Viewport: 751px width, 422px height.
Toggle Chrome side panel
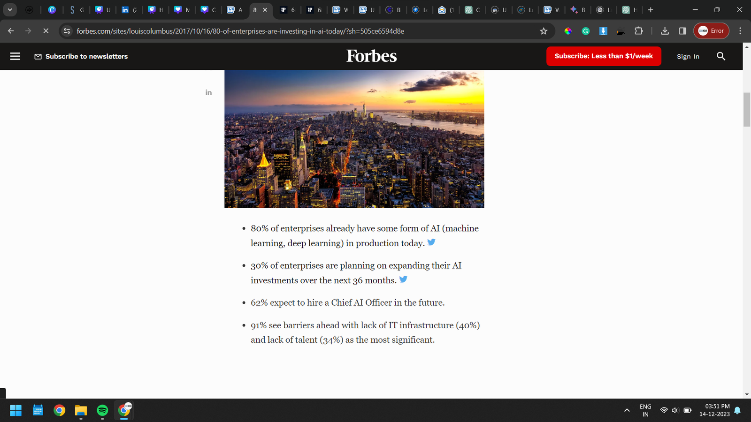tap(682, 31)
